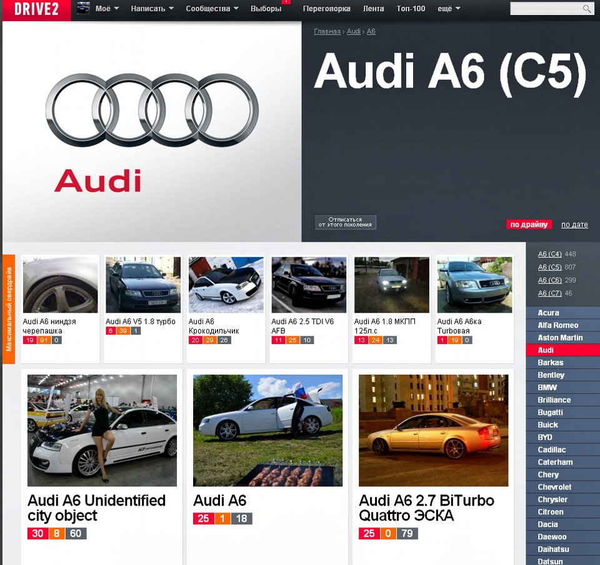Viewport: 600px width, 565px height.
Task: Expand the Сообщества dropdown
Action: 212,8
